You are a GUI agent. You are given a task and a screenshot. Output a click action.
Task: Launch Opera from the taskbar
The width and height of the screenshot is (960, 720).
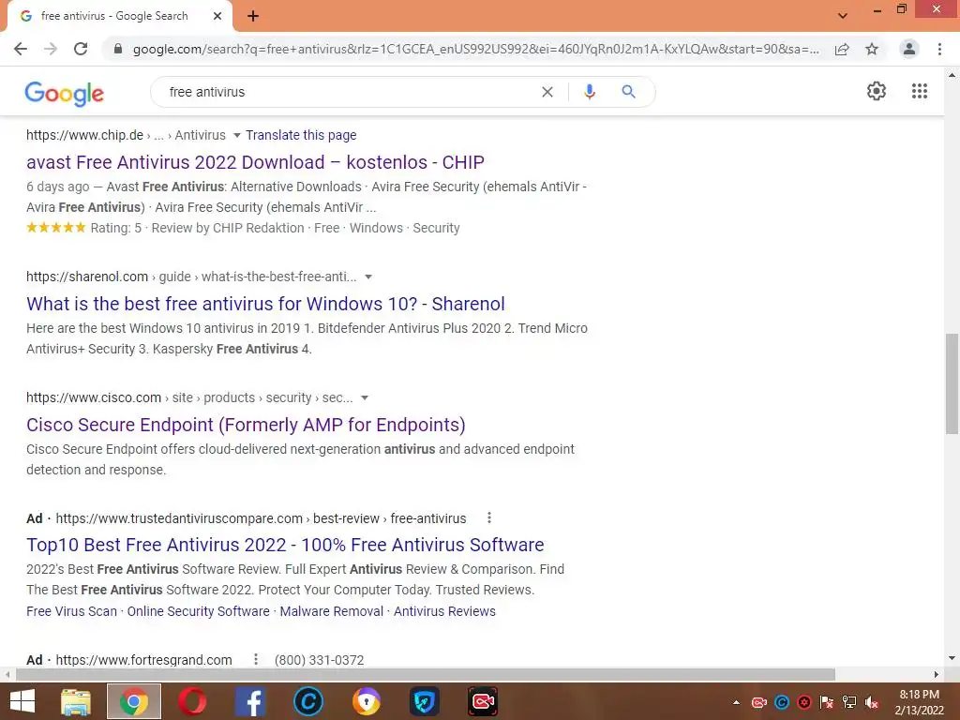(x=191, y=701)
